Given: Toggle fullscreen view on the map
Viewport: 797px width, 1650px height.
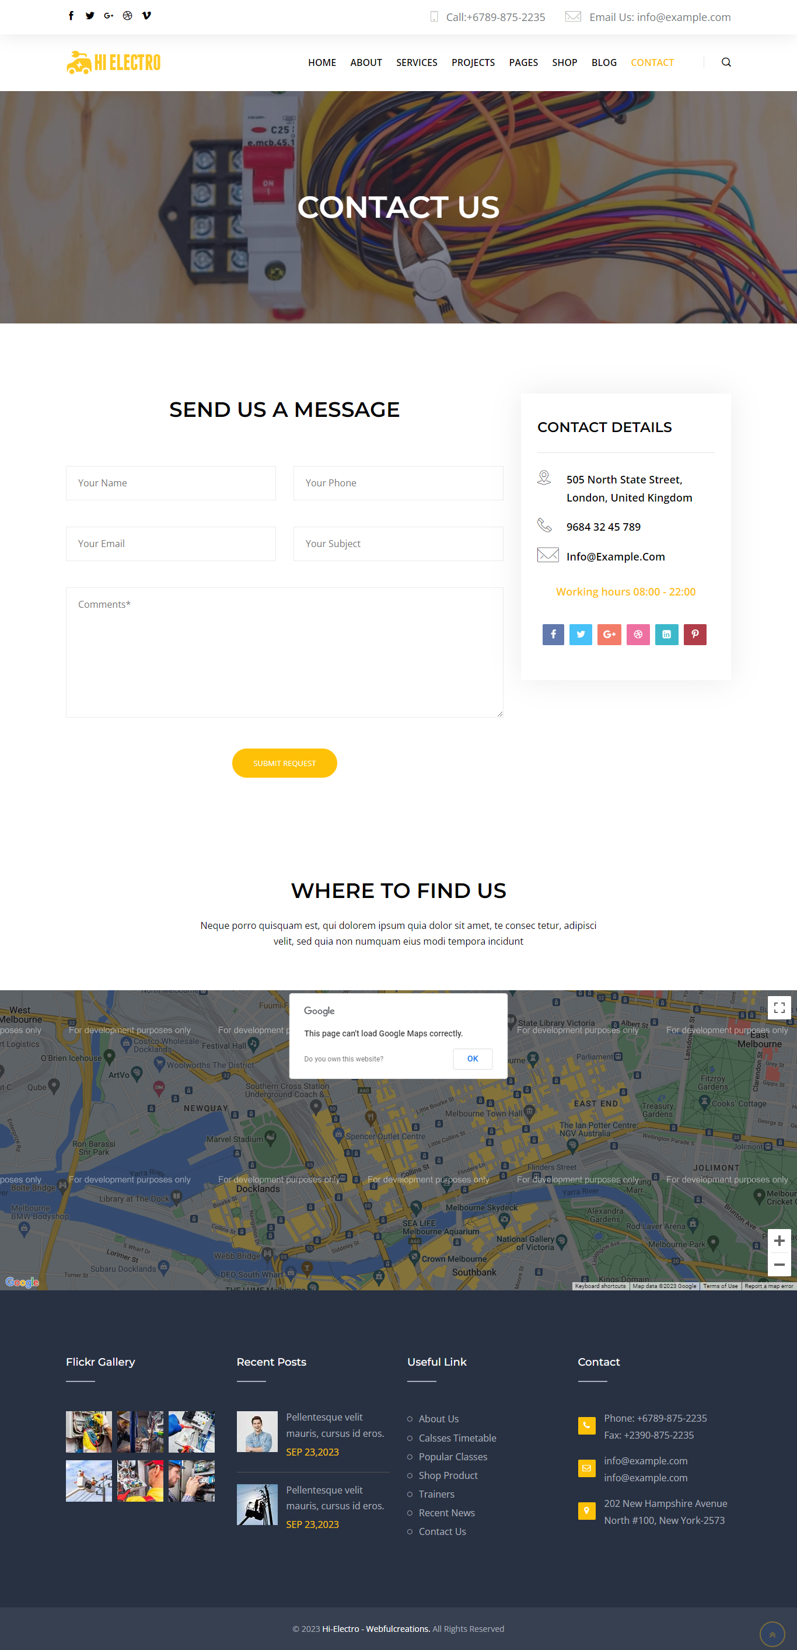Looking at the screenshot, I should [779, 1008].
